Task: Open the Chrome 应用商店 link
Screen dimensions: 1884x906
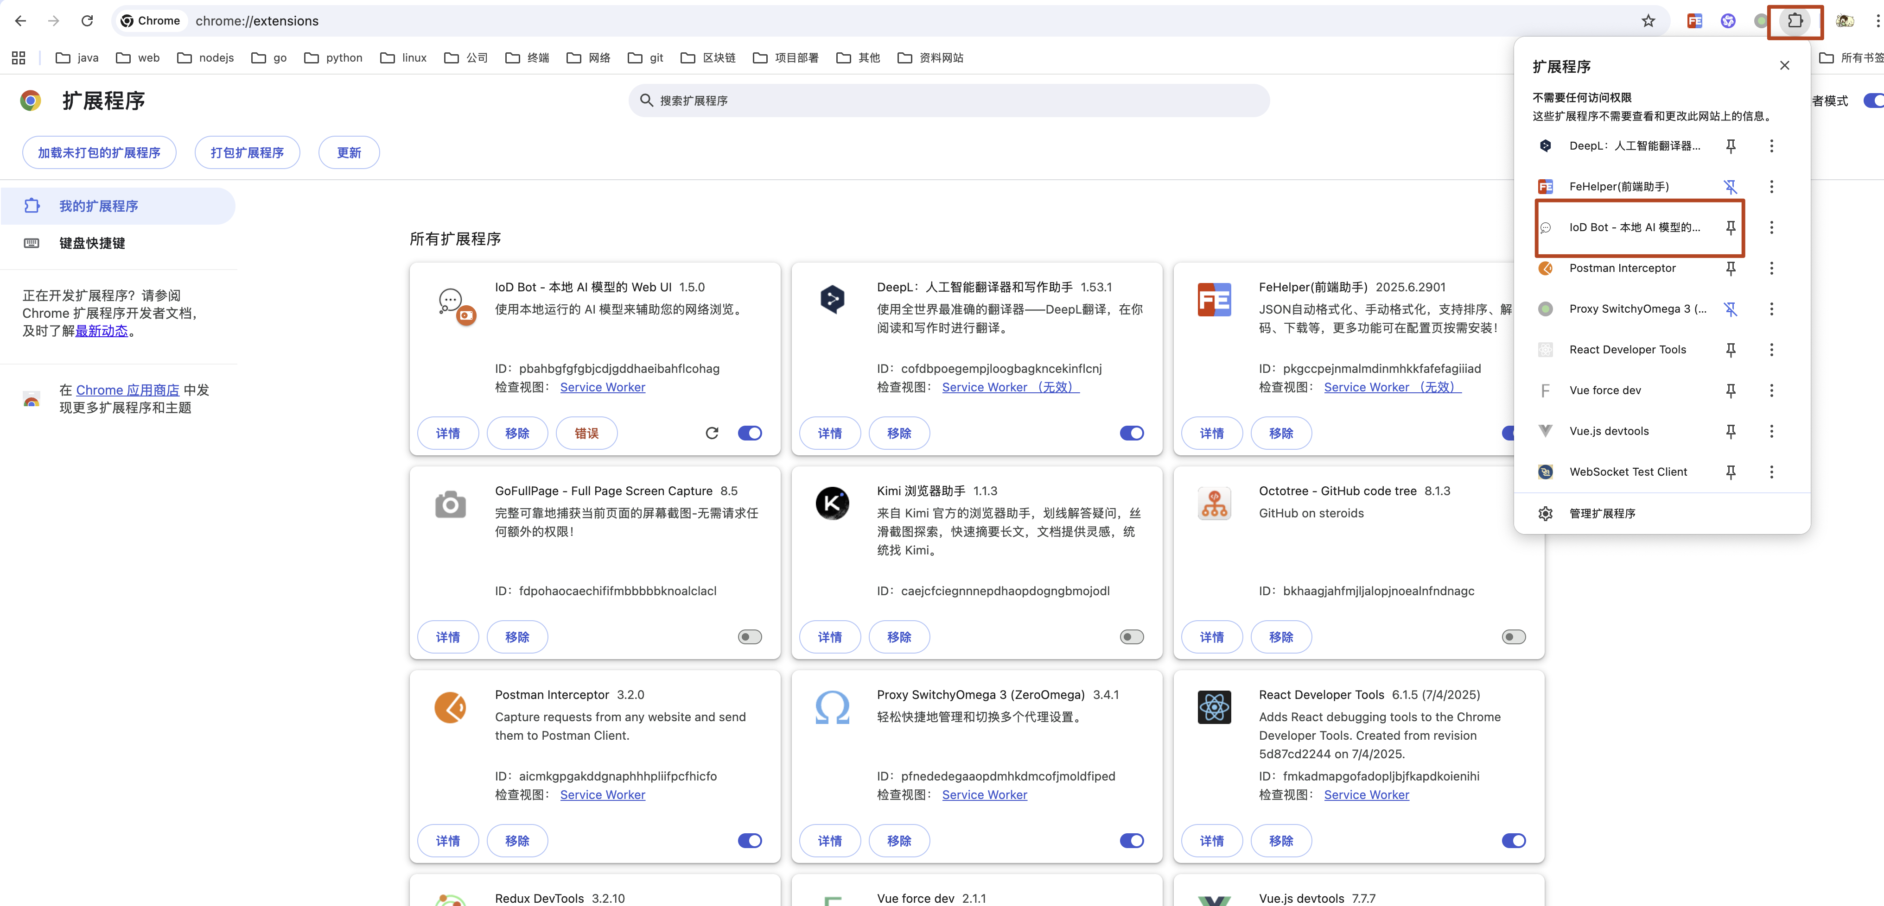Action: 127,390
